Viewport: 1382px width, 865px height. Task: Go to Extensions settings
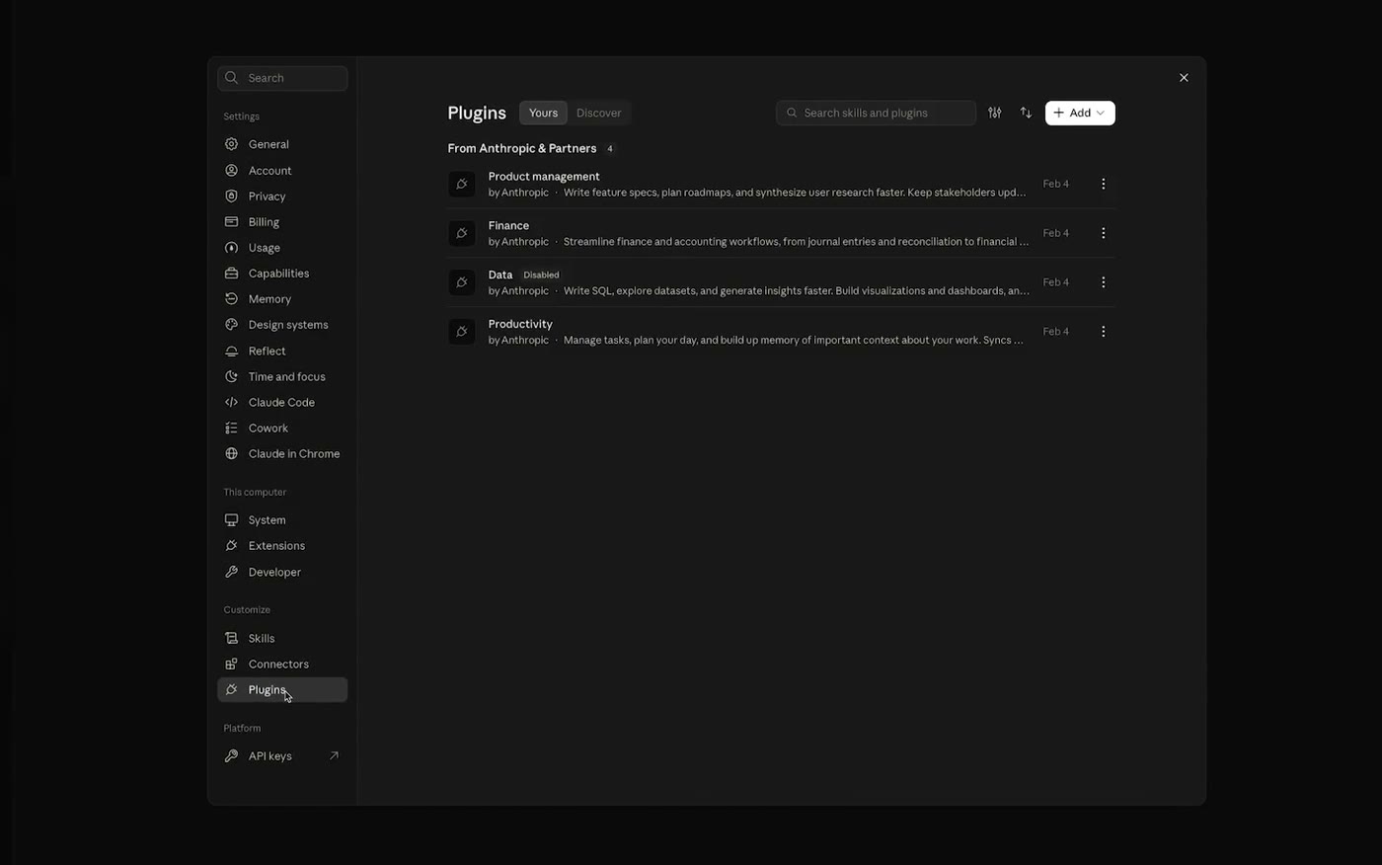282,545
